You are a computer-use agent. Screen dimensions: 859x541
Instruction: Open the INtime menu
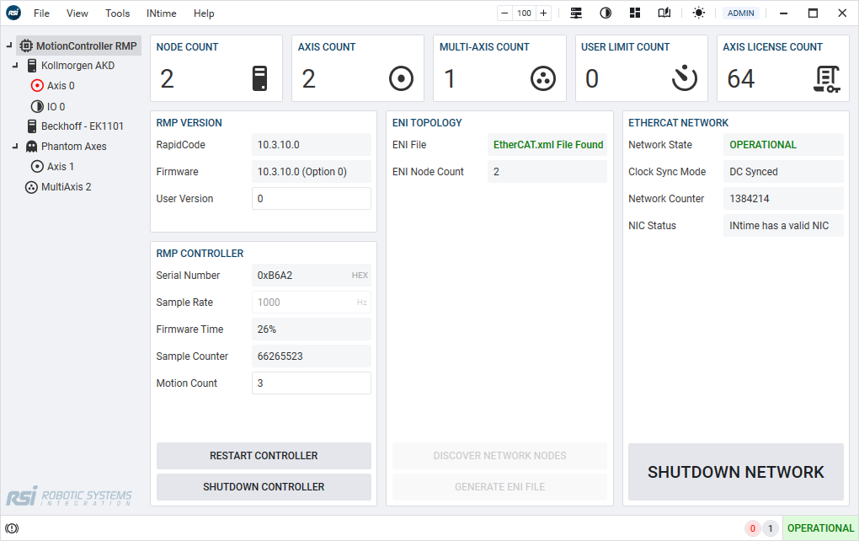(162, 13)
